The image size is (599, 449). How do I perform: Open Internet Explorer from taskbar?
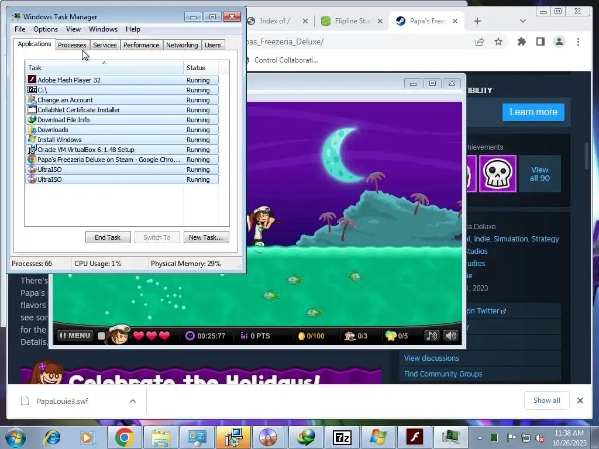coord(52,437)
